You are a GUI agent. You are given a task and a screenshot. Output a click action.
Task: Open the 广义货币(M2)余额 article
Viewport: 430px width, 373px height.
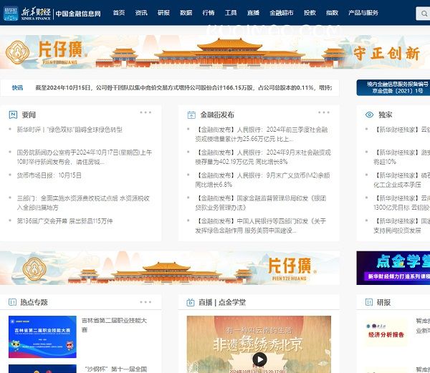pyautogui.click(x=262, y=180)
